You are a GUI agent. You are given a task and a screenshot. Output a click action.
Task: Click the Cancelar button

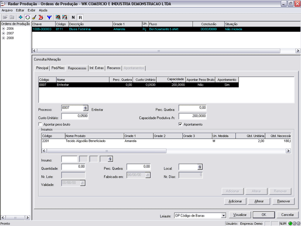coord(288,215)
